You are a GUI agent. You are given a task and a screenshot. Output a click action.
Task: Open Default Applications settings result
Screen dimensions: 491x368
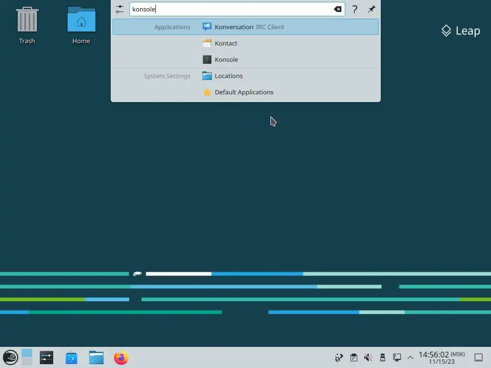pyautogui.click(x=245, y=92)
